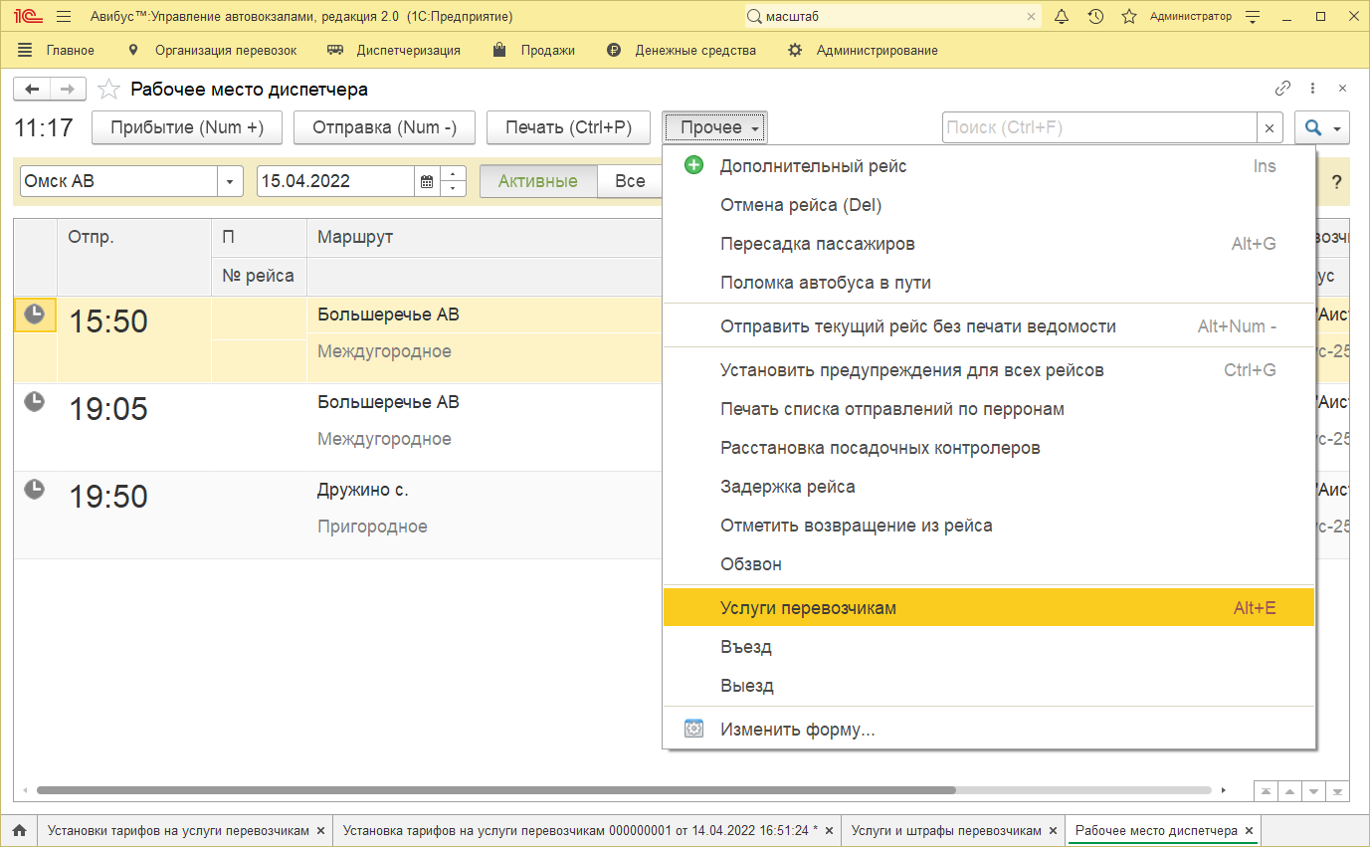The height and width of the screenshot is (847, 1370).
Task: Select Дополнительный рейс from menu
Action: point(813,166)
